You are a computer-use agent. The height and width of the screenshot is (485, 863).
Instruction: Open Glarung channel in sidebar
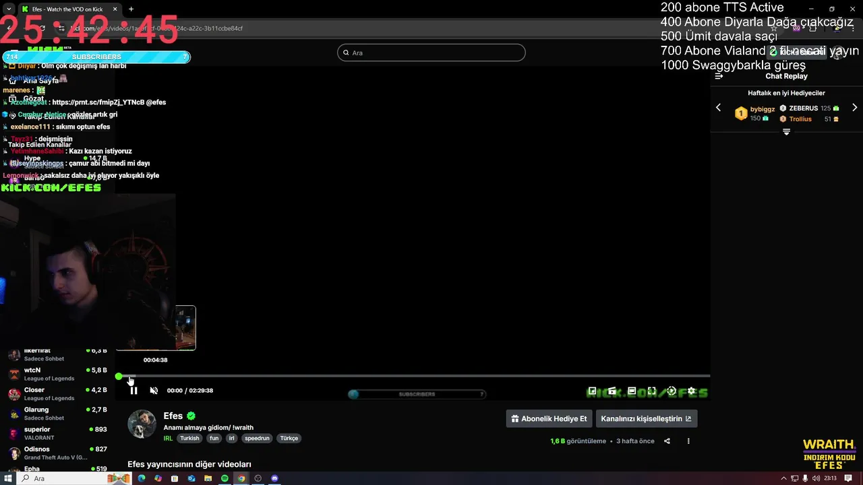click(57, 413)
